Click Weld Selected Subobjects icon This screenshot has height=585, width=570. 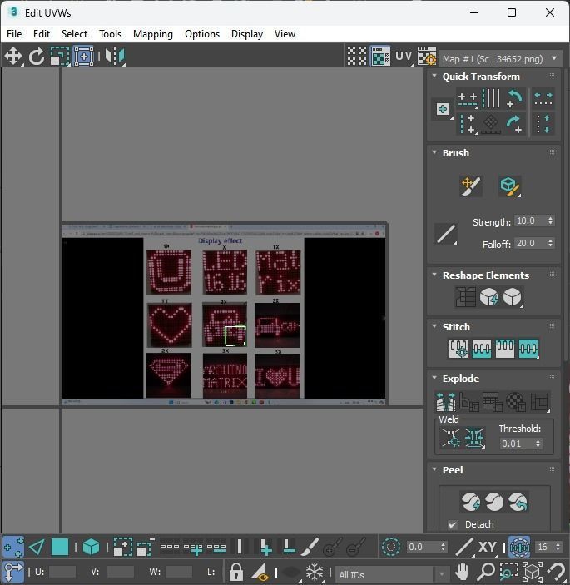pos(474,438)
